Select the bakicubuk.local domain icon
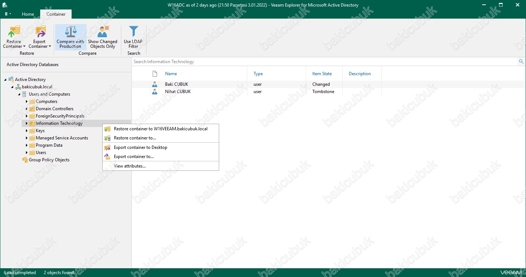This screenshot has height=277, width=526. coord(18,87)
